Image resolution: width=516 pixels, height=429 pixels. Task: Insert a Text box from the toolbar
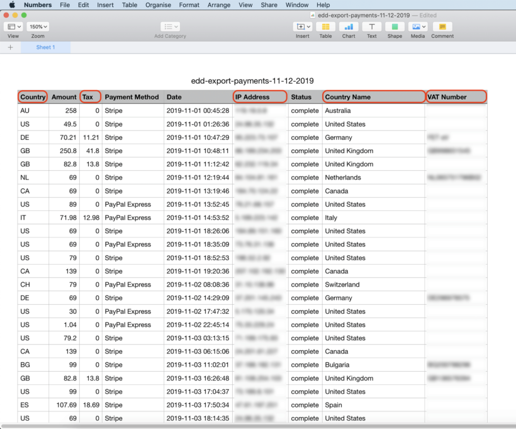click(x=371, y=28)
